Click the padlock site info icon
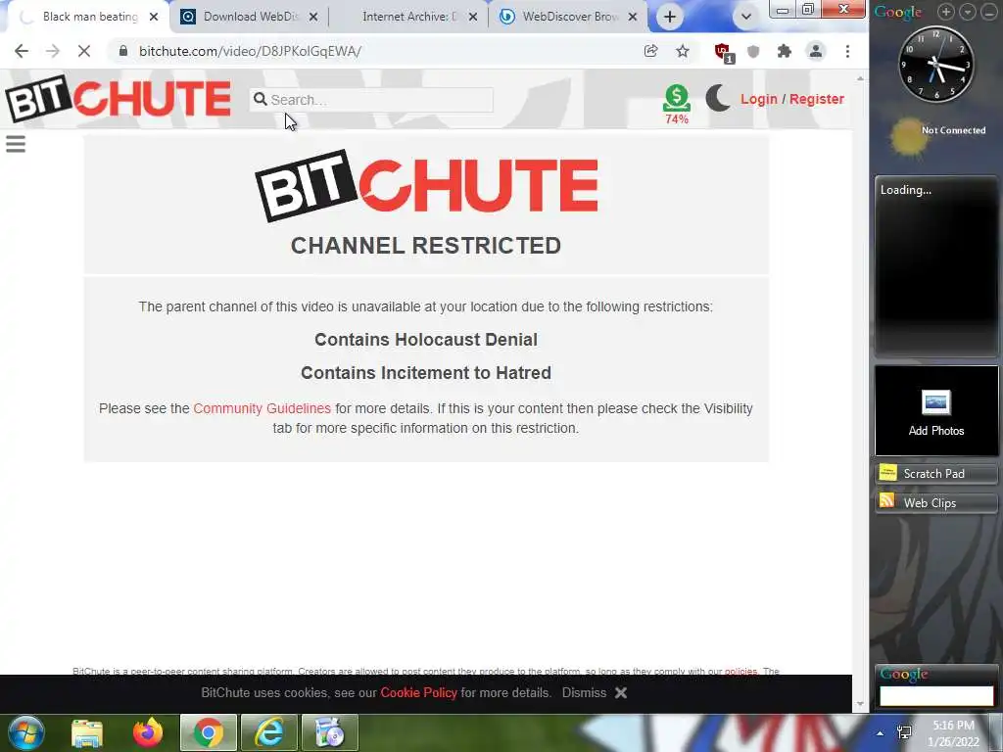Screen dimensions: 1003x752 point(122,51)
